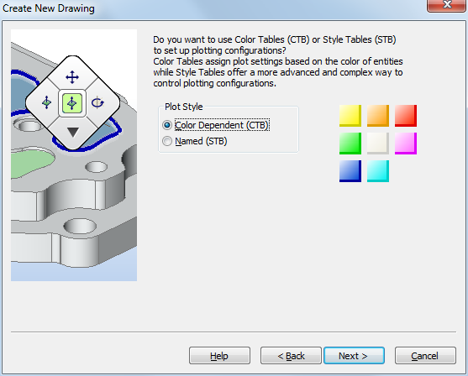Select the Color Dependent (CTB) radio button
This screenshot has width=468, height=376.
pos(167,125)
